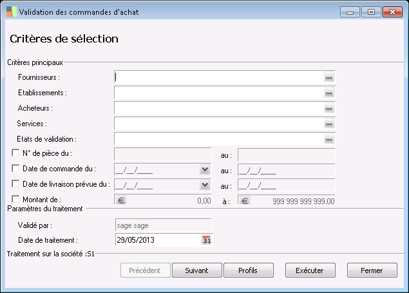Viewport: 409px width, 293px height.
Task: Open the Profils button
Action: point(249,270)
